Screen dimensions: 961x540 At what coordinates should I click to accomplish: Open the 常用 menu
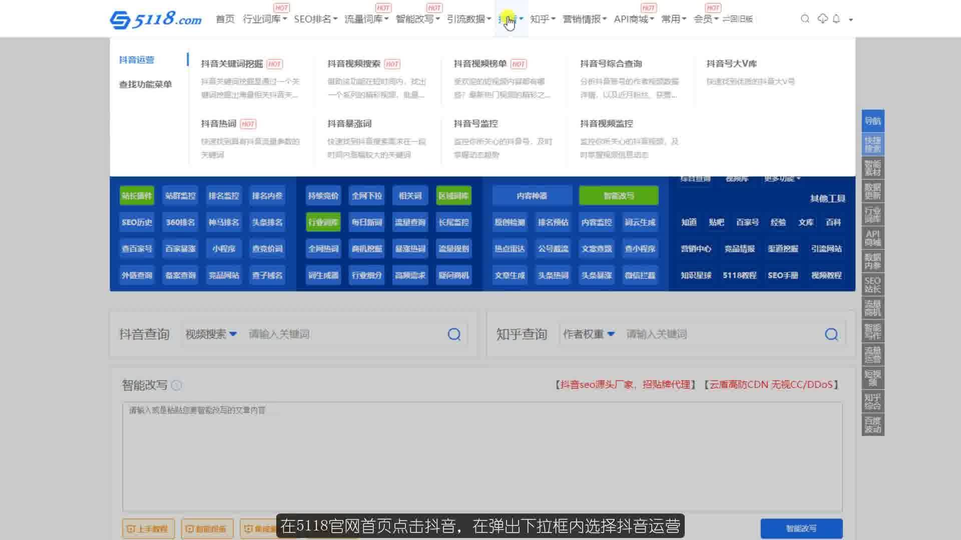tap(674, 19)
